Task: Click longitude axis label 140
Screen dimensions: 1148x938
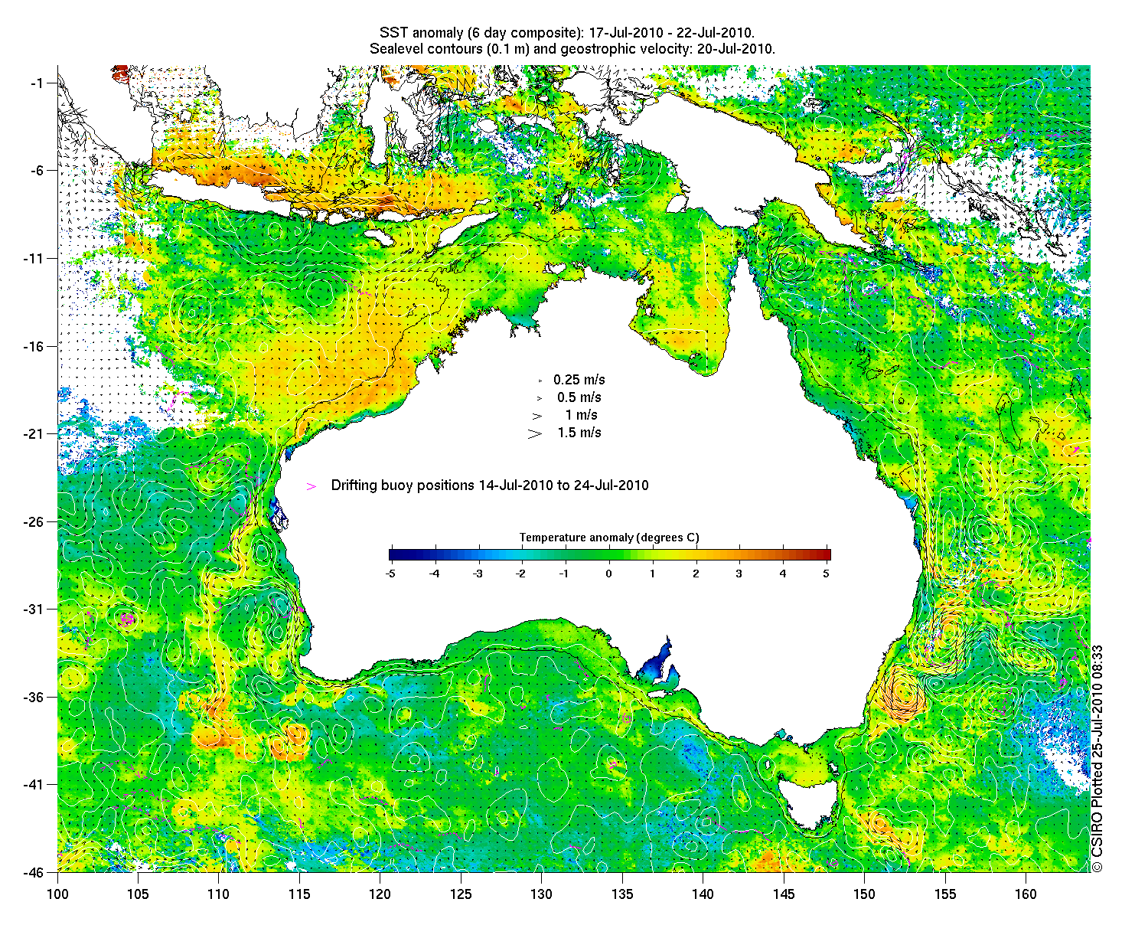Action: (703, 894)
